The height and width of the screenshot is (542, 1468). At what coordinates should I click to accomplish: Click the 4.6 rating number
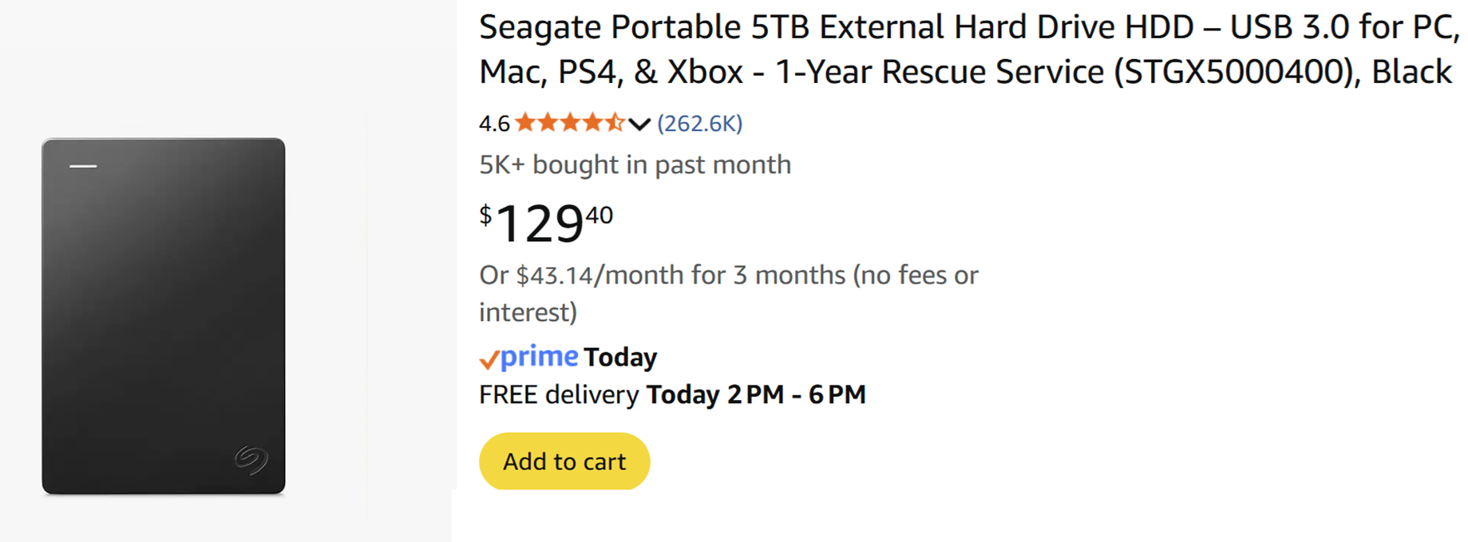[x=493, y=124]
